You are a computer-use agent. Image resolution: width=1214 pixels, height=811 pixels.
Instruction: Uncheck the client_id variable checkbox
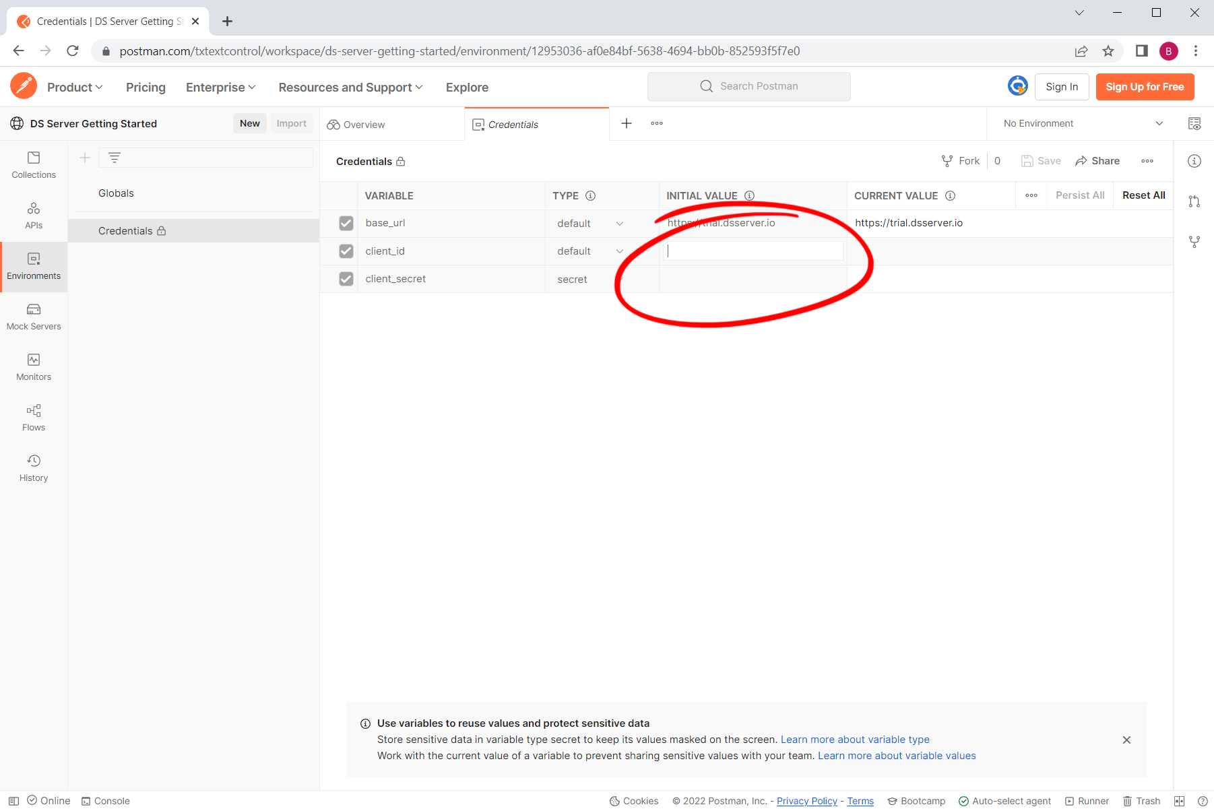click(x=346, y=251)
